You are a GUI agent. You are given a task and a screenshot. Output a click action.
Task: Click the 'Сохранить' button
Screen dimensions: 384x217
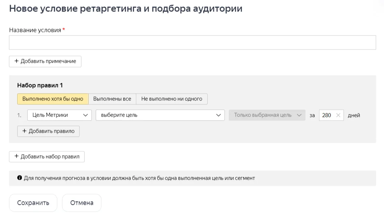coord(33,203)
